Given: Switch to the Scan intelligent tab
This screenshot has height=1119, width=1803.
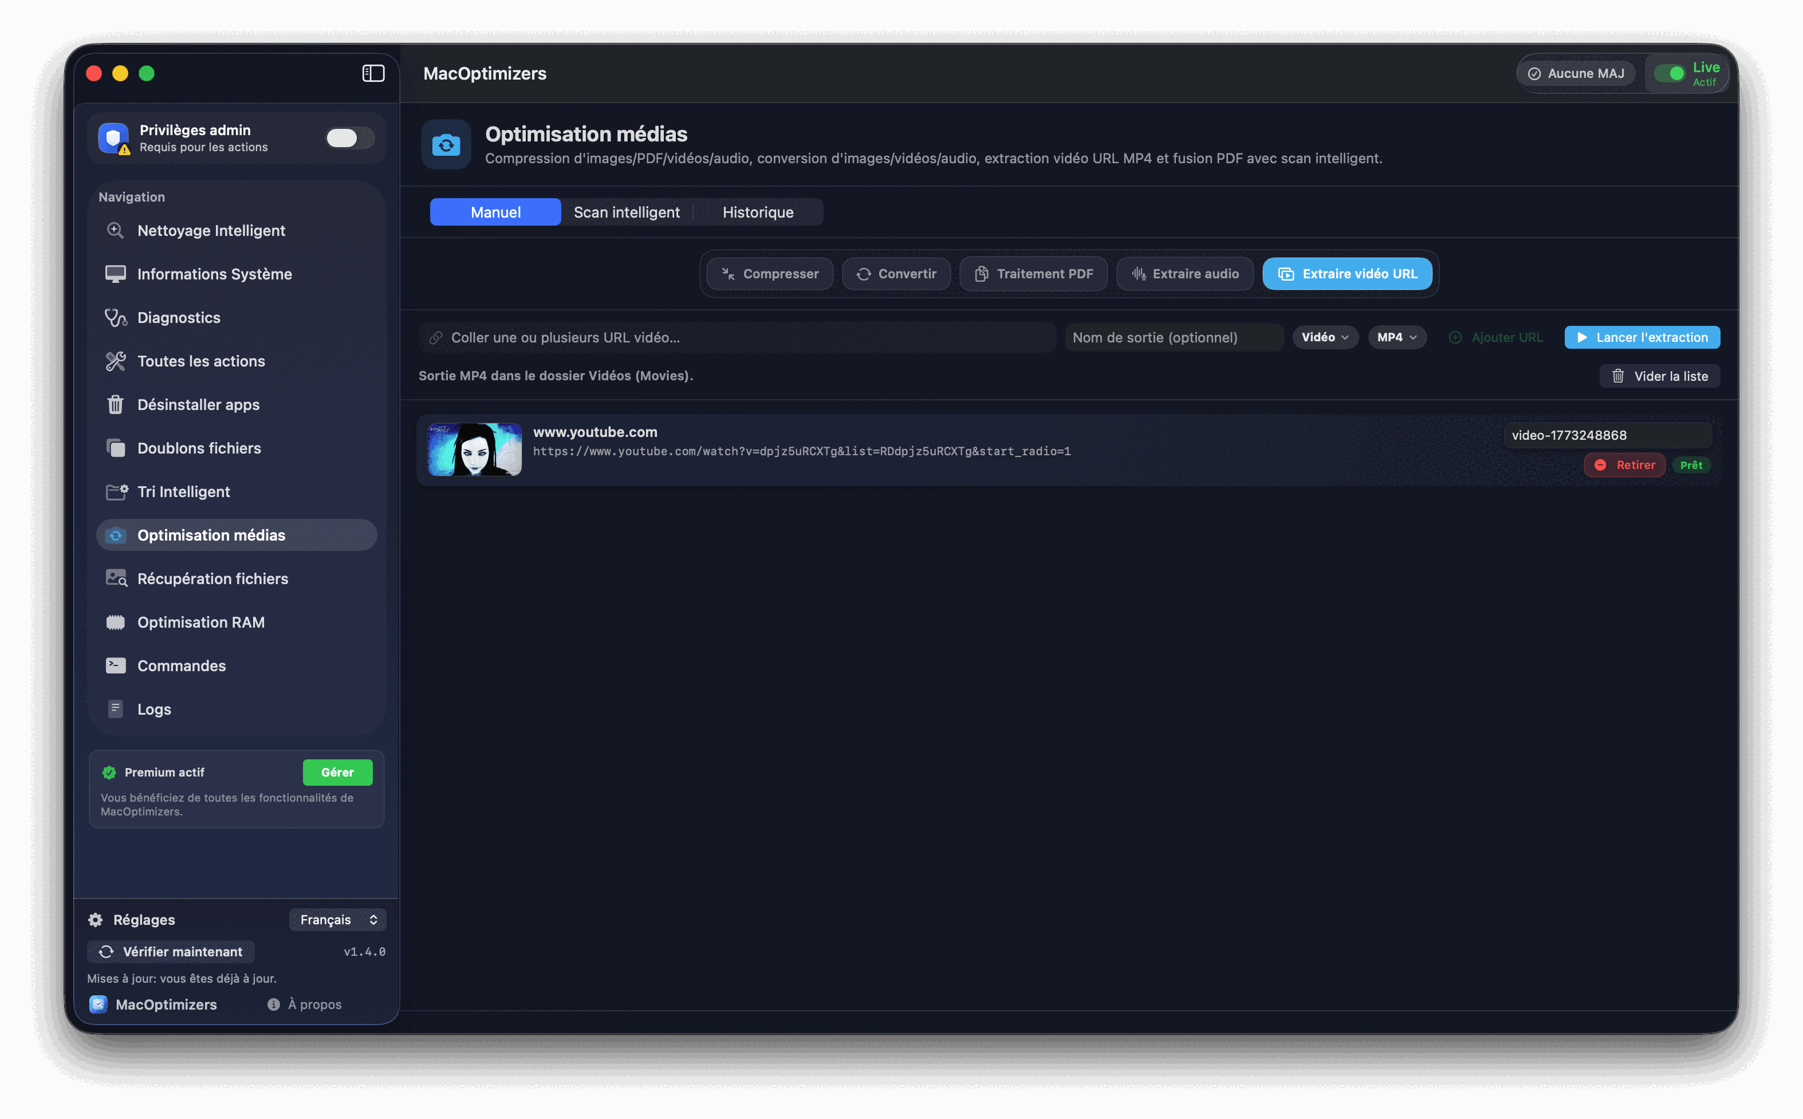Looking at the screenshot, I should click(x=626, y=212).
